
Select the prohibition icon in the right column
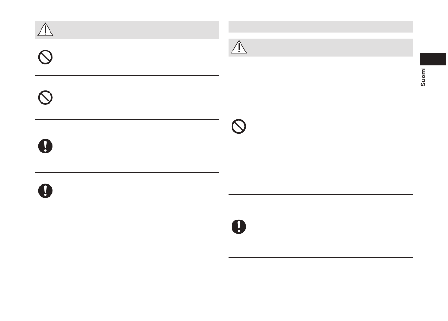[x=239, y=127]
